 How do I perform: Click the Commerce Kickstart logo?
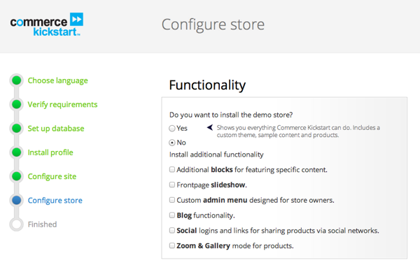click(47, 24)
